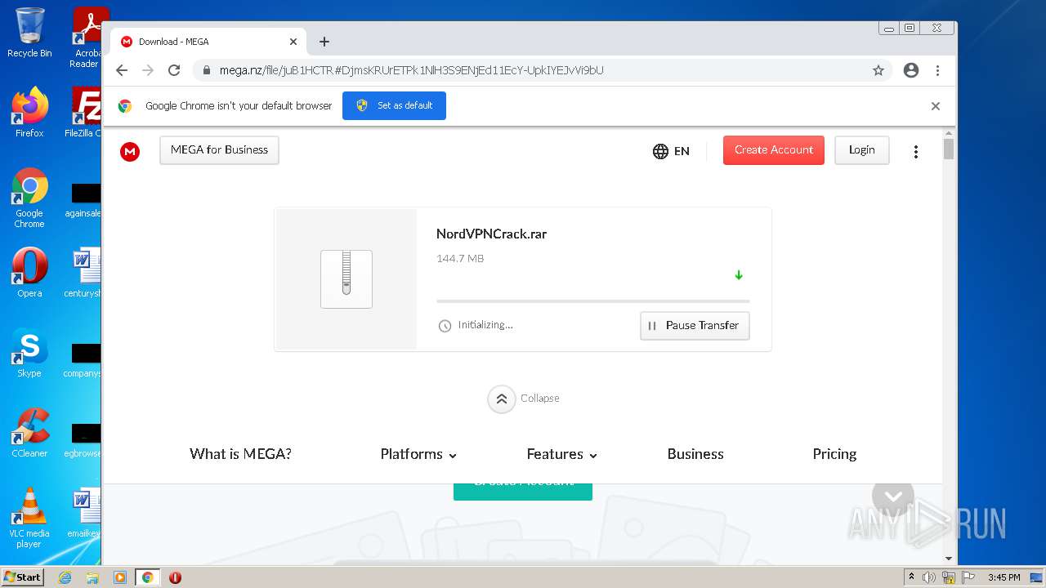Open the MEGA three-dot more menu
1046x588 pixels.
[916, 152]
